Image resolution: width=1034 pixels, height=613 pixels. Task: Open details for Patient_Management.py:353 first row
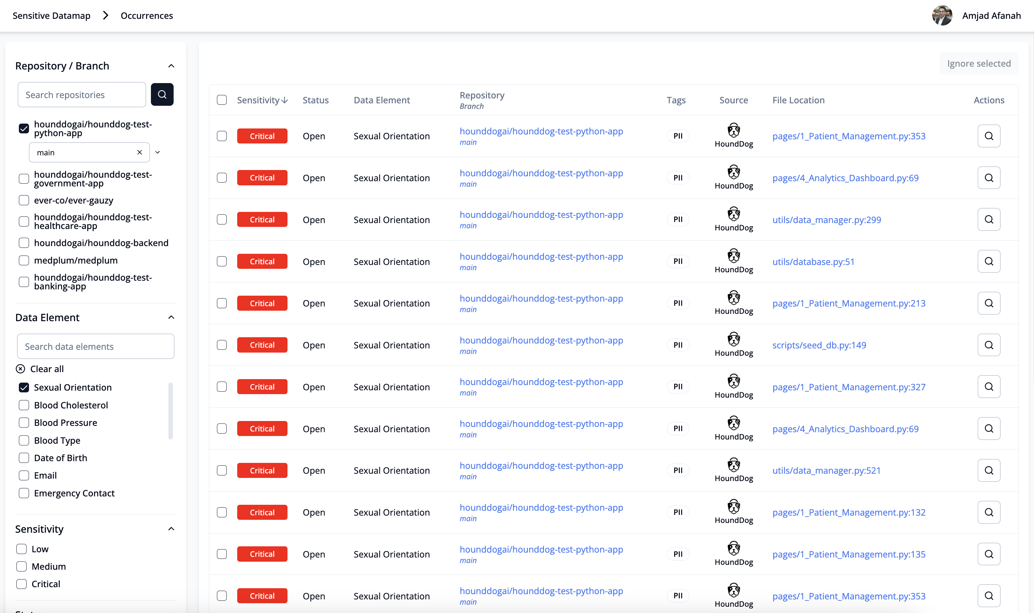click(x=989, y=136)
